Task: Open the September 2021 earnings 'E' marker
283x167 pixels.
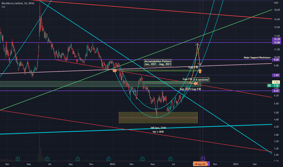Action: pos(78,159)
